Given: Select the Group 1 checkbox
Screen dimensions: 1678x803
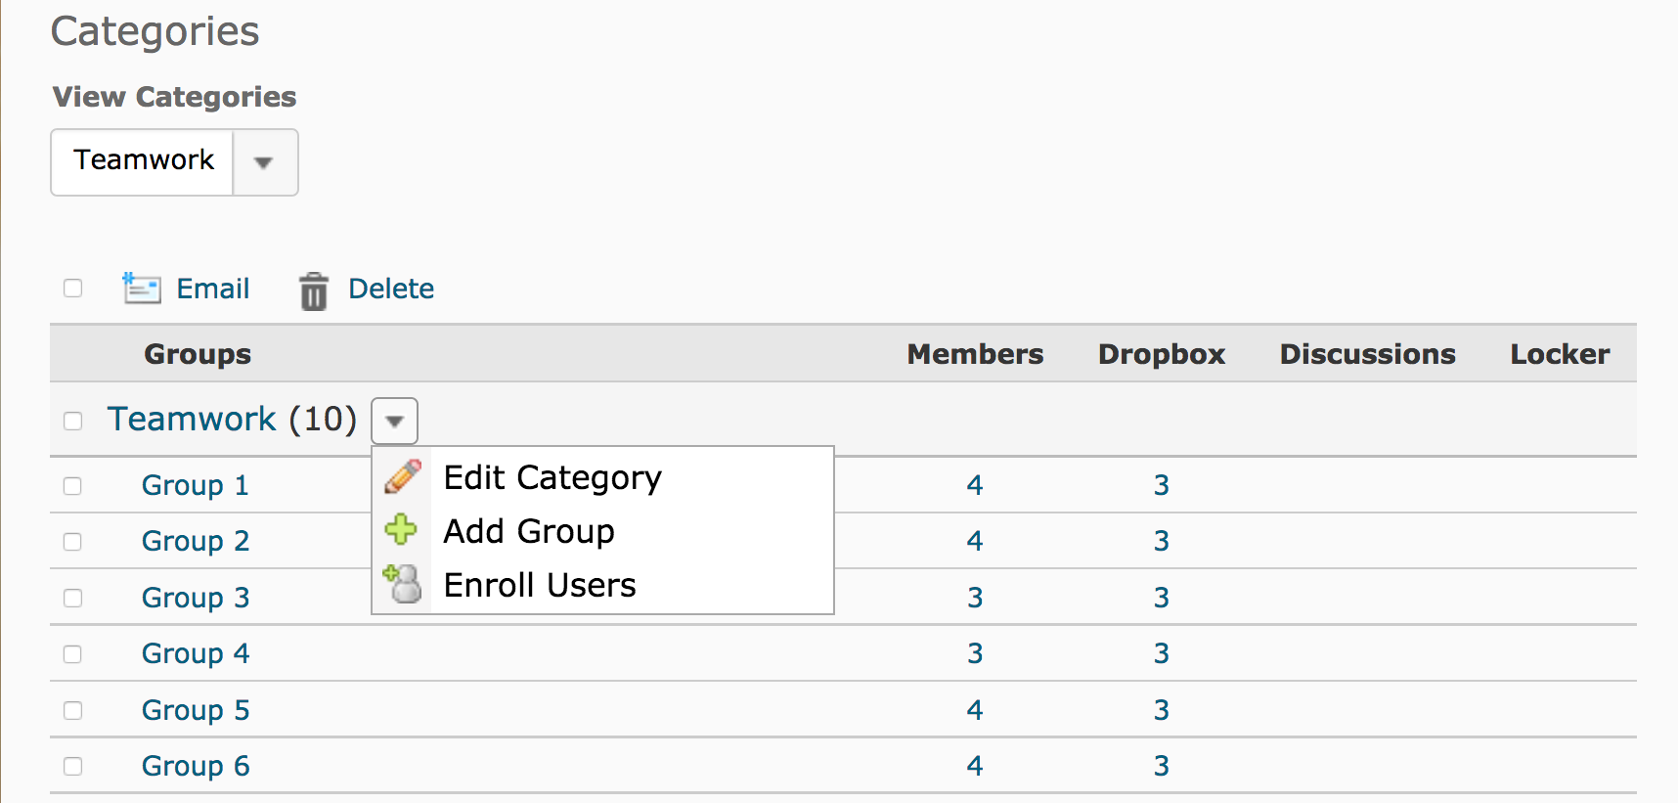Looking at the screenshot, I should (72, 486).
